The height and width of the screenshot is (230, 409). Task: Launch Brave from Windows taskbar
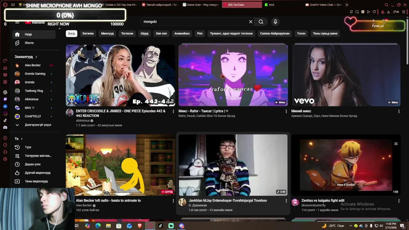pos(140,226)
